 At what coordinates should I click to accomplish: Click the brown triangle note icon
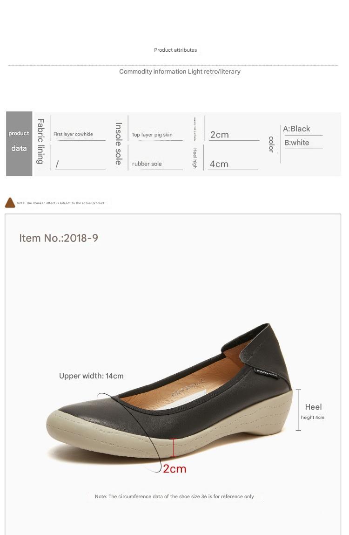pyautogui.click(x=10, y=203)
